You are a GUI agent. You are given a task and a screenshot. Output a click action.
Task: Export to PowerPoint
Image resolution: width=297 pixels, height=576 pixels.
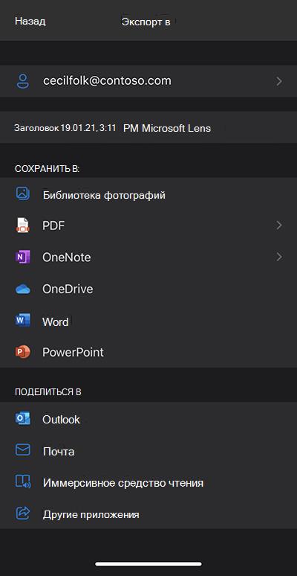click(x=148, y=352)
